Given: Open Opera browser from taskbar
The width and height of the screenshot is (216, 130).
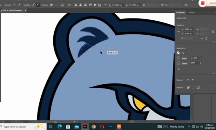Looking at the screenshot, I should [102, 126].
